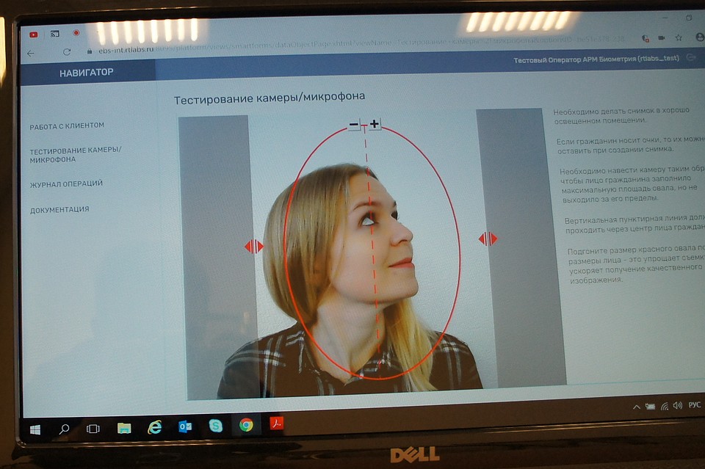This screenshot has width=705, height=469.
Task: Click the minus button above the oval
Action: point(354,125)
